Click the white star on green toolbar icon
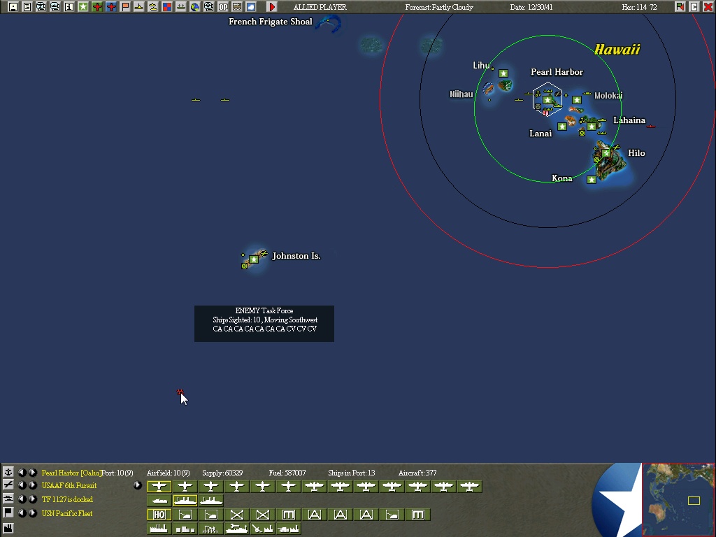 point(83,7)
